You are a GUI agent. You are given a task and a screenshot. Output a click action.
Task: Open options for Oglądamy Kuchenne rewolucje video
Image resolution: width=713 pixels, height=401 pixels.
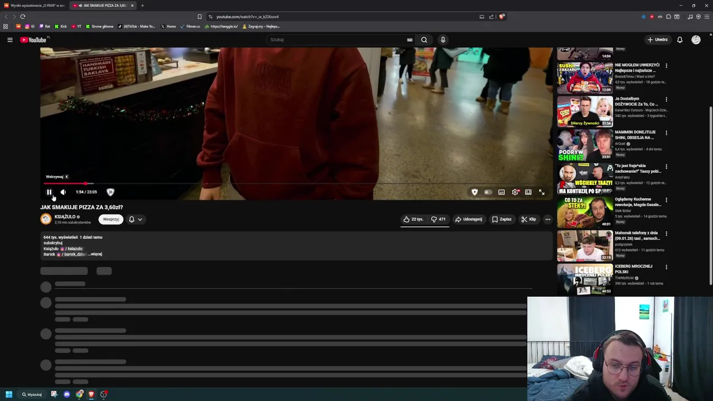point(666,199)
